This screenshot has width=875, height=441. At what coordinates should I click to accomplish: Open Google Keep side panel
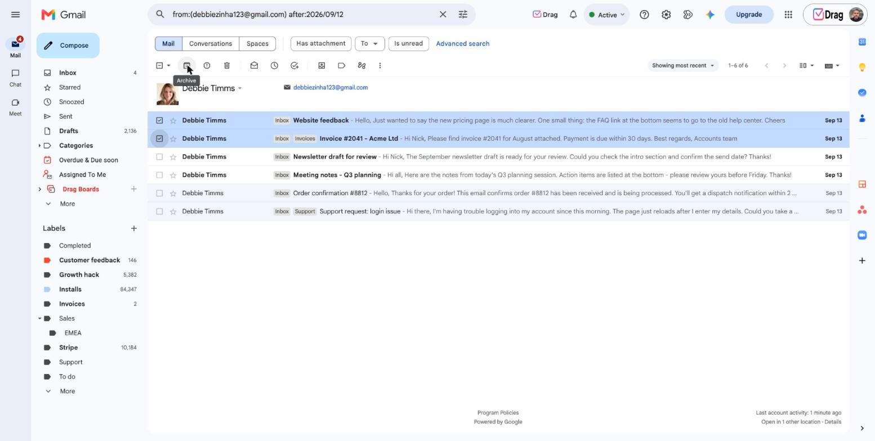click(862, 67)
